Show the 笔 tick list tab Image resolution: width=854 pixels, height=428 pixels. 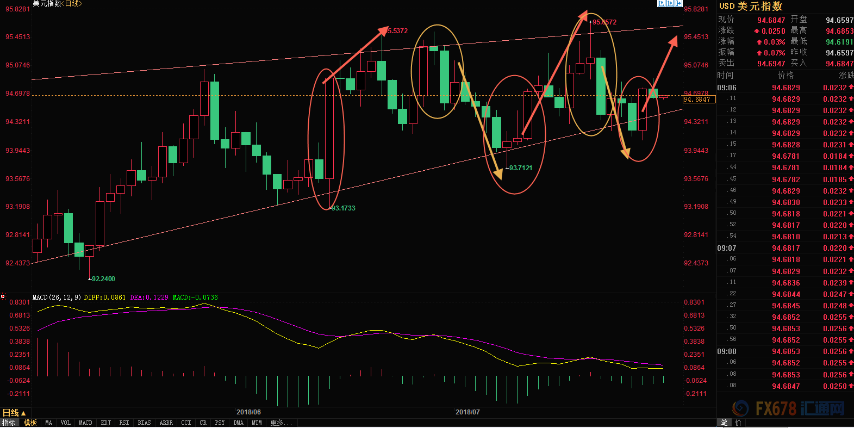pos(724,423)
